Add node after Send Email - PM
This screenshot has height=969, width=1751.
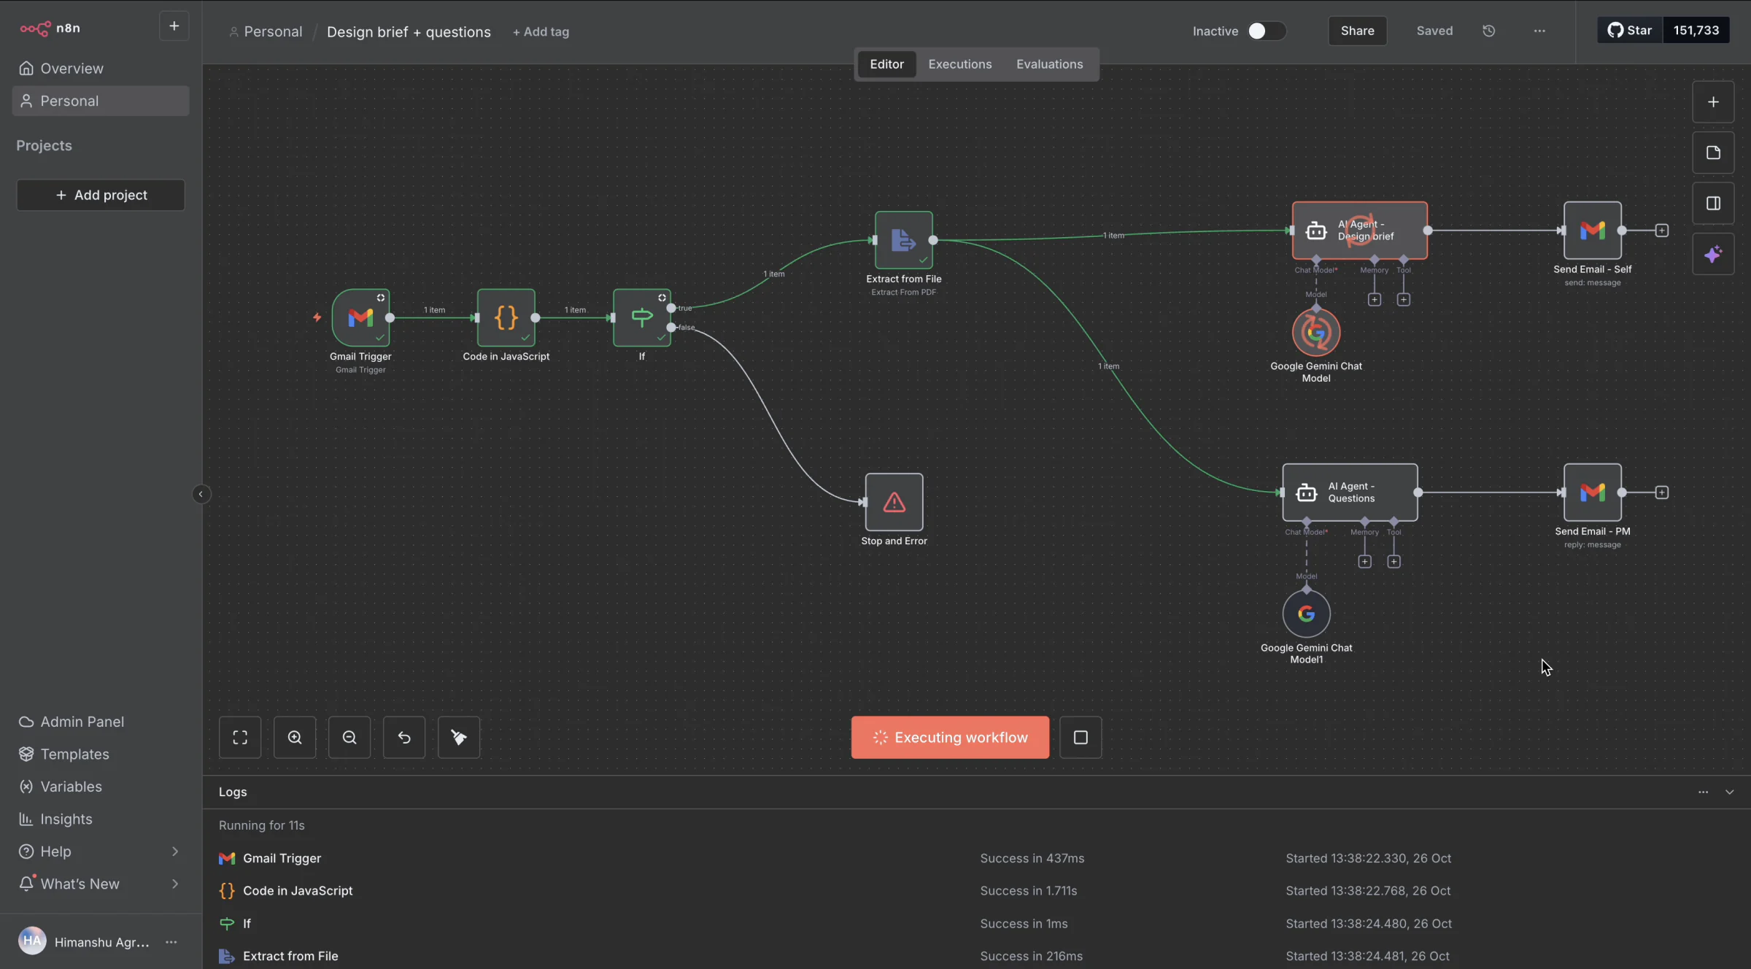[x=1661, y=493]
